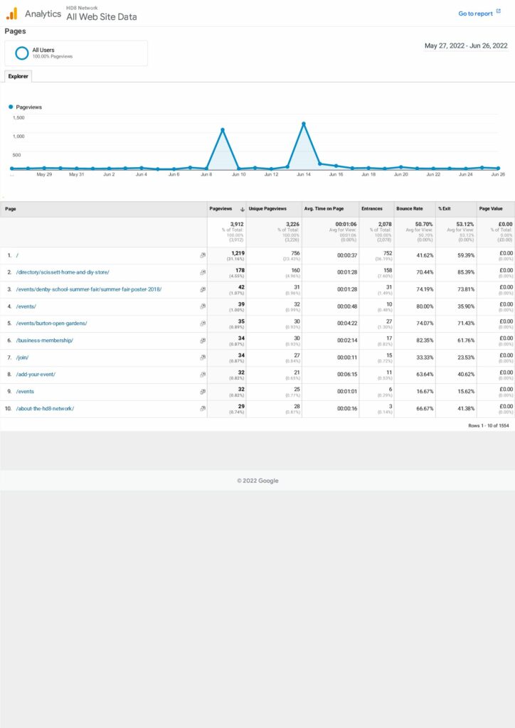
Task: Open the /events/burton-open-gardens/ page link
Action: click(51, 323)
